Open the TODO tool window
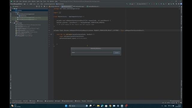The width and height of the screenshot is (192, 108). point(26,101)
